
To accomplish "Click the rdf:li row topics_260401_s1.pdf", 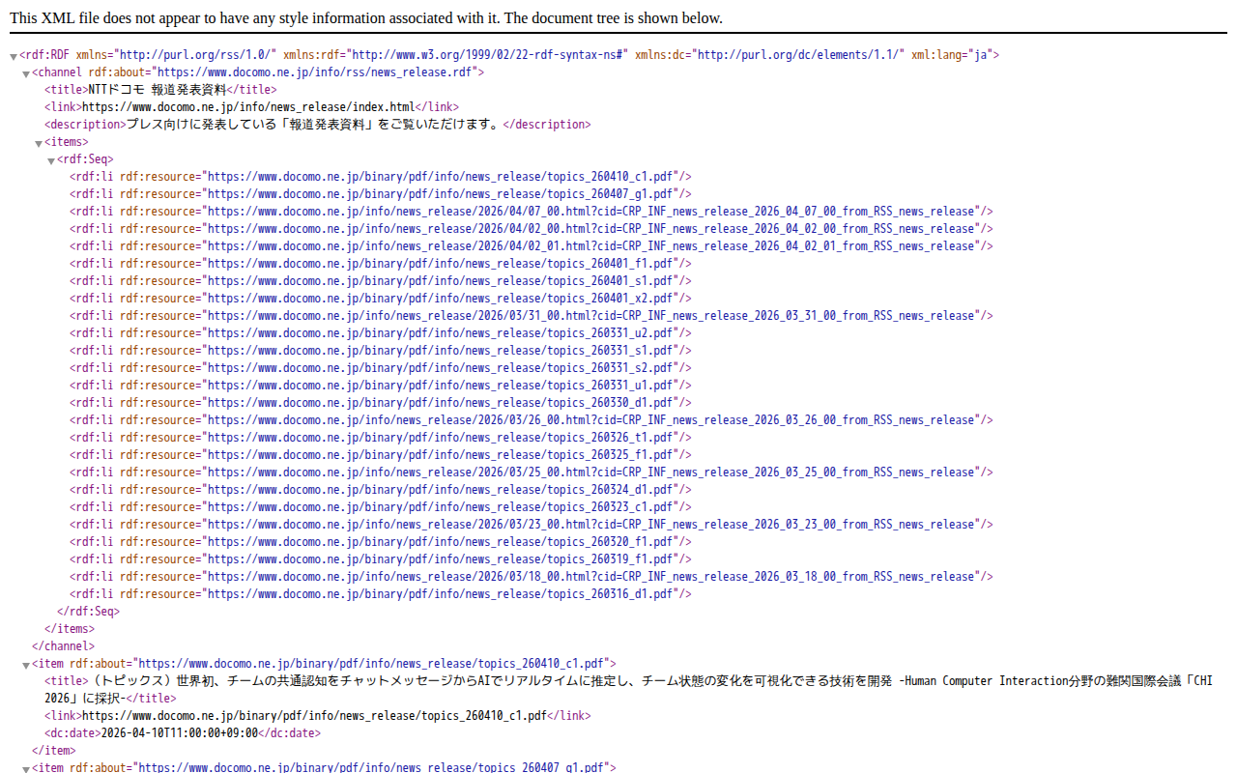I will coord(381,281).
